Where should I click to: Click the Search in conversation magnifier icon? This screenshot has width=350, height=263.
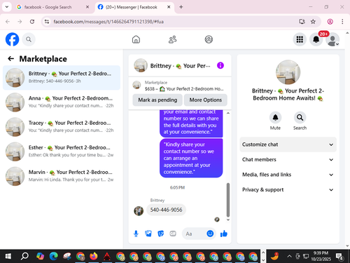point(300,117)
